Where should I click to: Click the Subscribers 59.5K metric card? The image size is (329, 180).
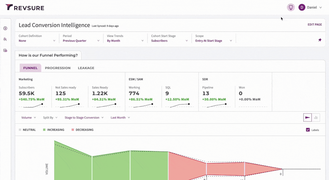33,97
